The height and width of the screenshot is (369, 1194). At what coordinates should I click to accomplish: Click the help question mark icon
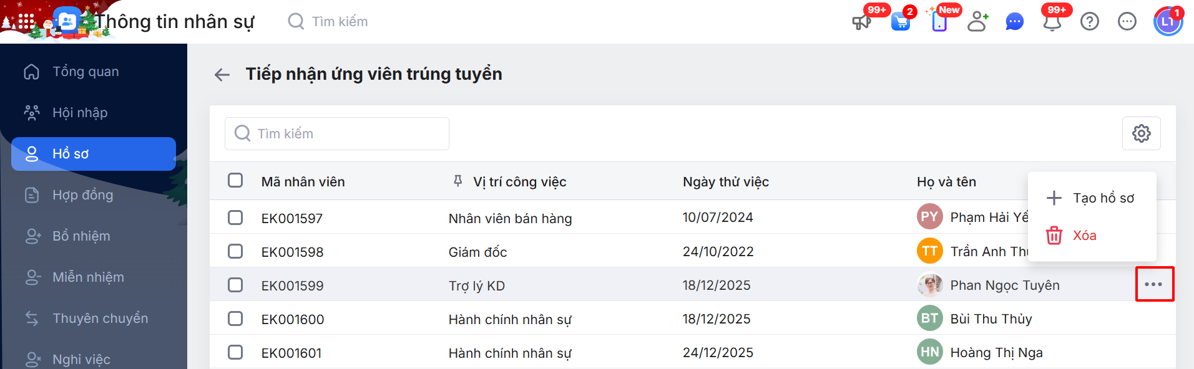point(1090,22)
